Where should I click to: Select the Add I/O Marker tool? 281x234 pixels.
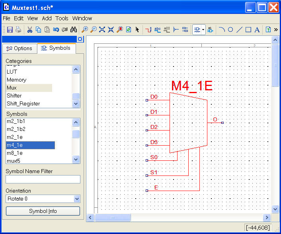(x=185, y=29)
